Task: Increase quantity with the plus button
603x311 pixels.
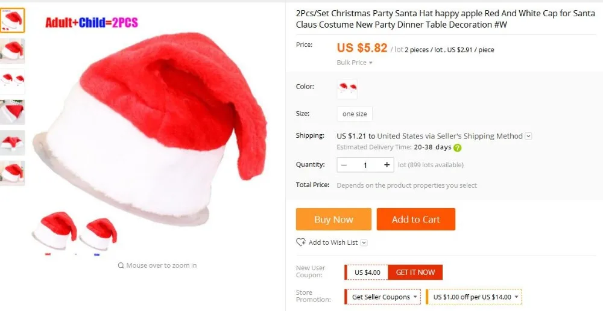Action: [x=387, y=165]
